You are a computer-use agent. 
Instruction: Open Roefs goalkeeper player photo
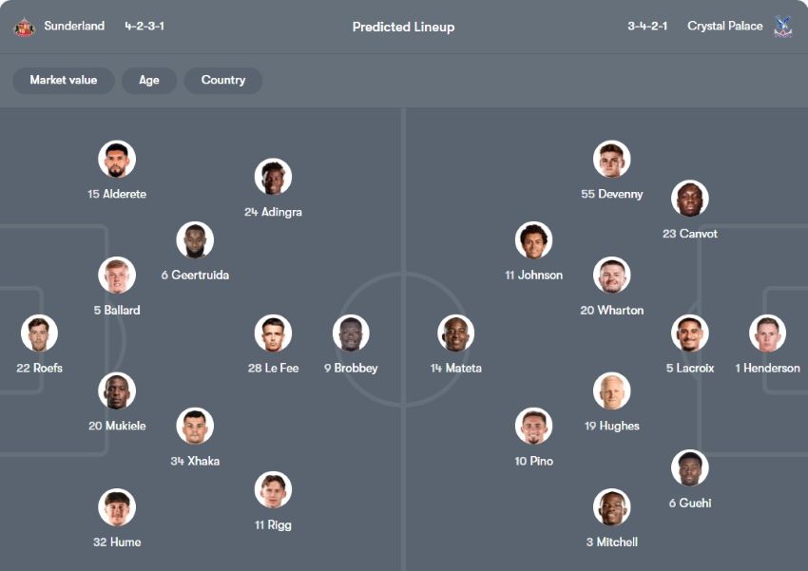[40, 333]
